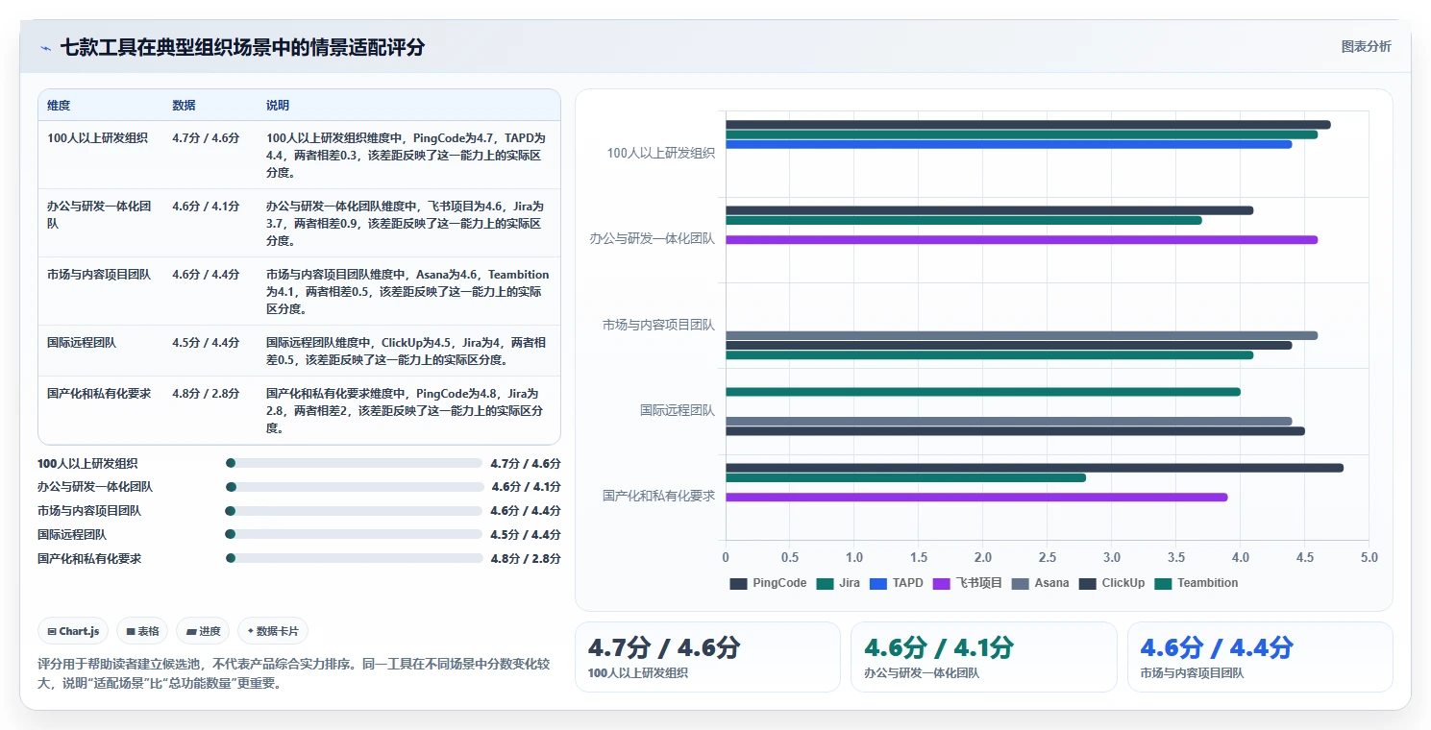
Task: Click the 说明 column header
Action: (278, 106)
